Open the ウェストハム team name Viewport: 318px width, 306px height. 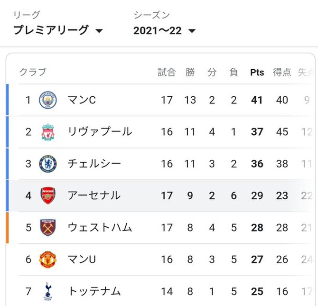pyautogui.click(x=100, y=228)
